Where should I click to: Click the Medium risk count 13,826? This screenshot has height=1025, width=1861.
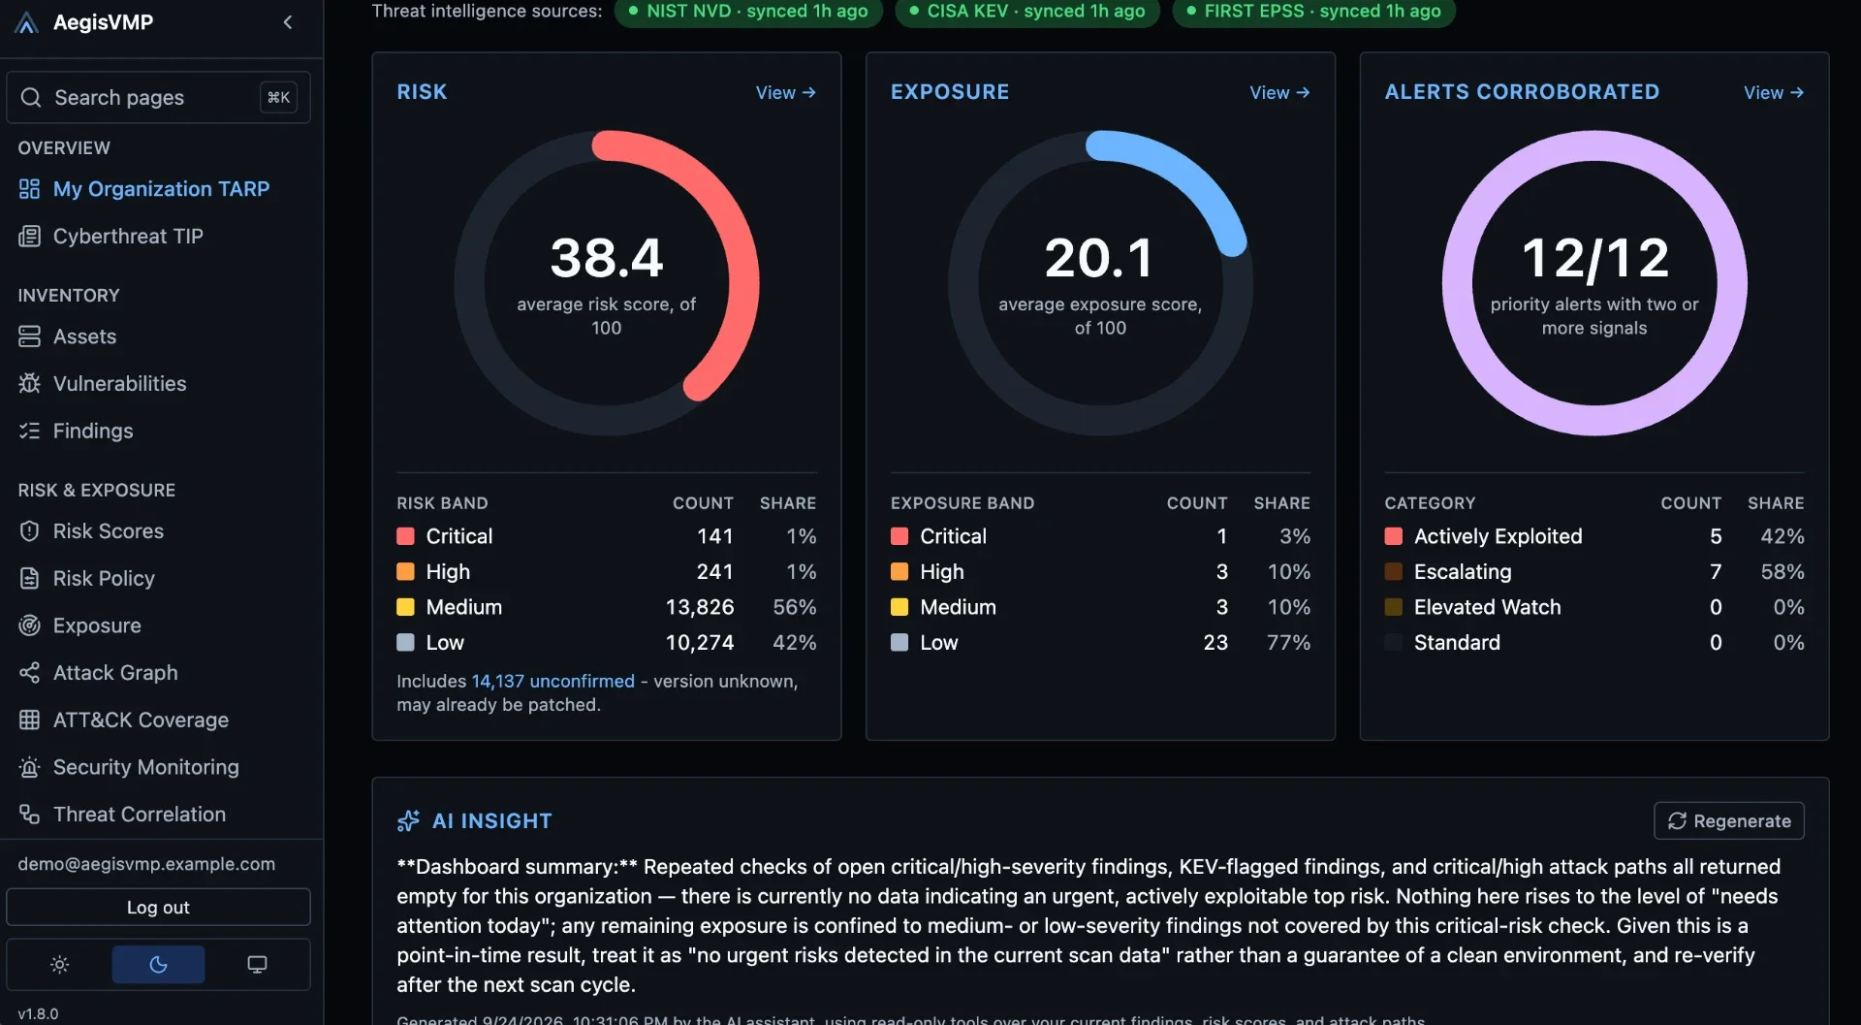point(699,607)
